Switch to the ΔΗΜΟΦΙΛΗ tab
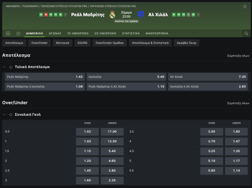The height and width of the screenshot is (188, 252). click(x=34, y=33)
